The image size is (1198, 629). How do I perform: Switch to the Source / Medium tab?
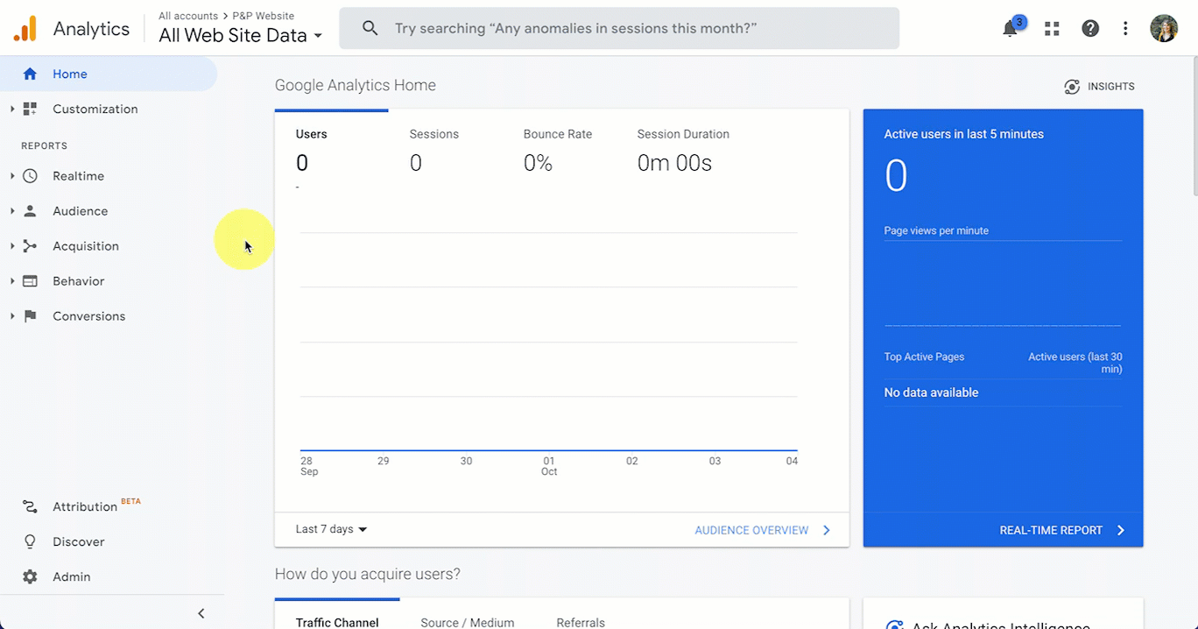(x=467, y=622)
